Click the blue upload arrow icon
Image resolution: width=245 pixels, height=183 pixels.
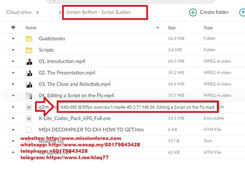pyautogui.click(x=242, y=12)
